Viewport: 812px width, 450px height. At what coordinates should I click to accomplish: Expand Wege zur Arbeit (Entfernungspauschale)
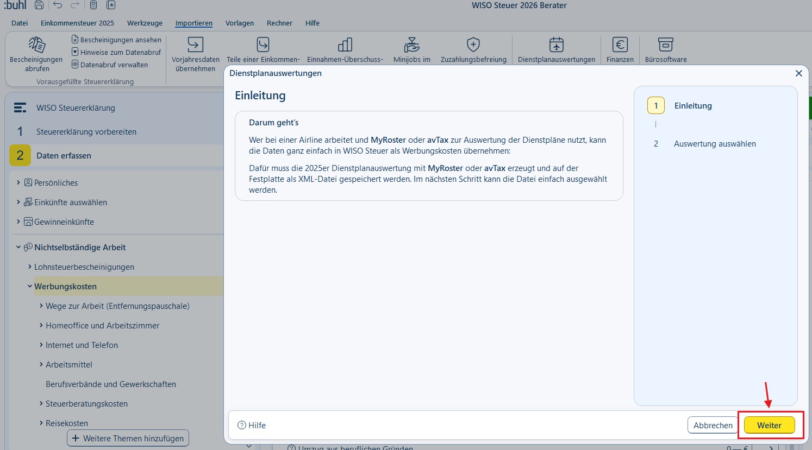pos(41,306)
